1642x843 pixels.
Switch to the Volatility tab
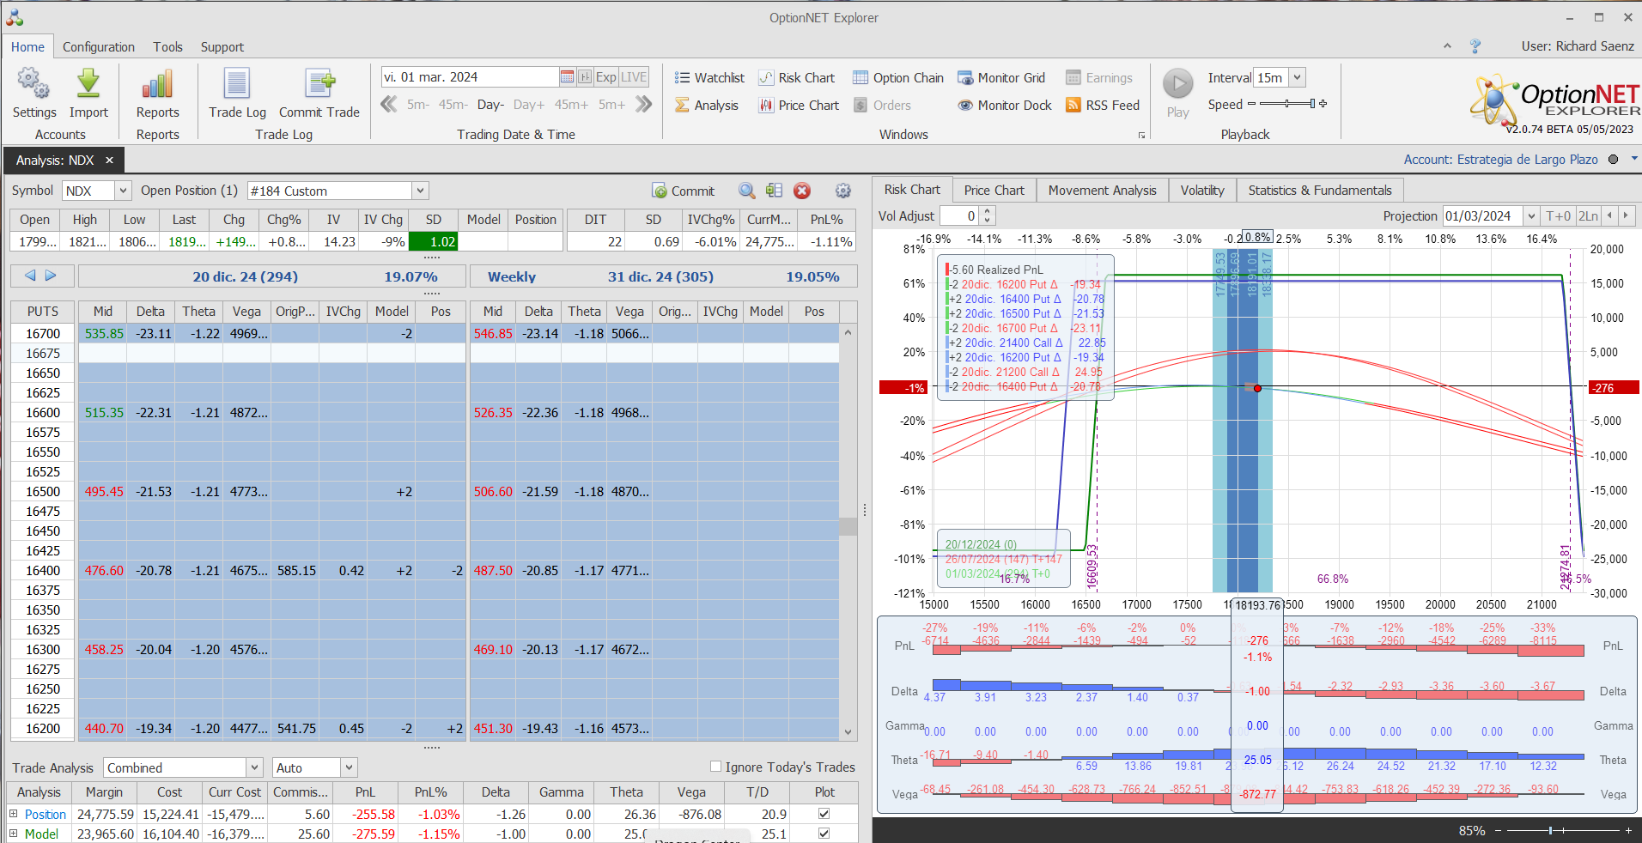1202,190
